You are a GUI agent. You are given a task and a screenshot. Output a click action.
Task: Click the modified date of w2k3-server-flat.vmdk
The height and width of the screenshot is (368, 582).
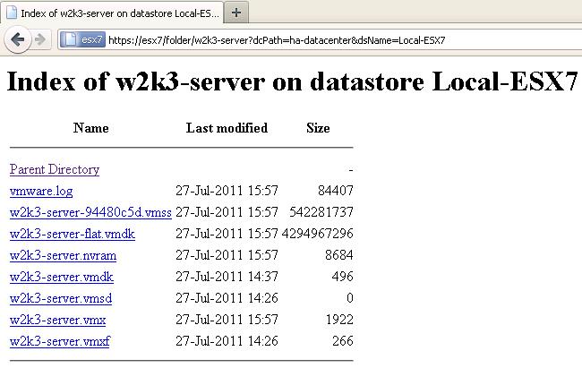tap(227, 234)
